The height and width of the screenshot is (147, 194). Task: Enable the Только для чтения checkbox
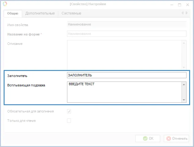69,121
